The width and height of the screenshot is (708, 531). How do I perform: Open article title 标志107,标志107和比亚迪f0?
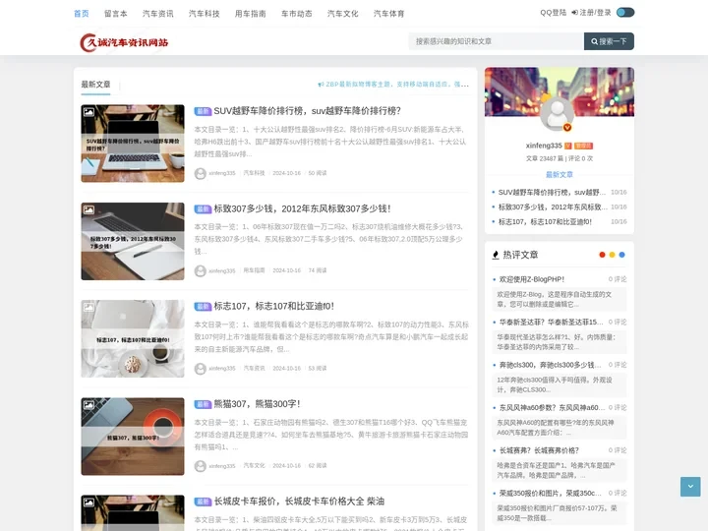point(274,306)
